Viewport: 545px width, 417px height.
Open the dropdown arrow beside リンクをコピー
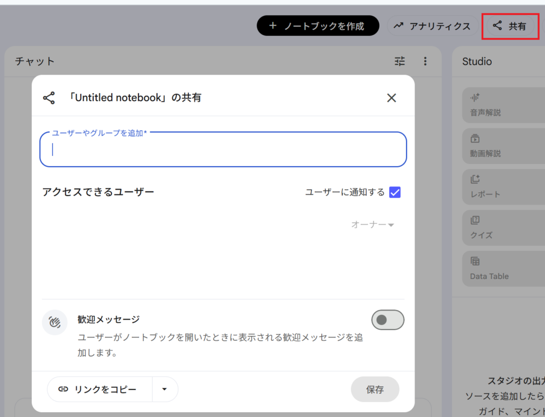pyautogui.click(x=164, y=389)
